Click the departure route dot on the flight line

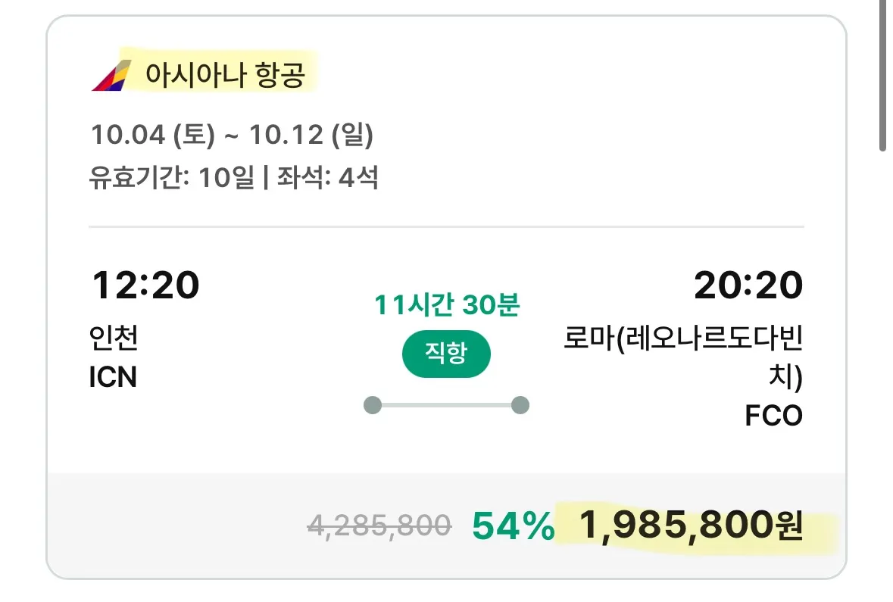(x=373, y=405)
